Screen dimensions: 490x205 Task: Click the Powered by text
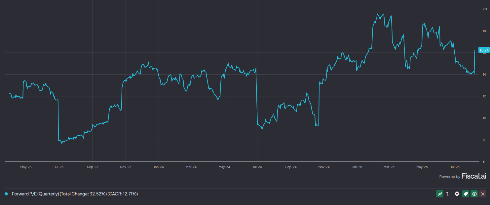[x=449, y=177]
